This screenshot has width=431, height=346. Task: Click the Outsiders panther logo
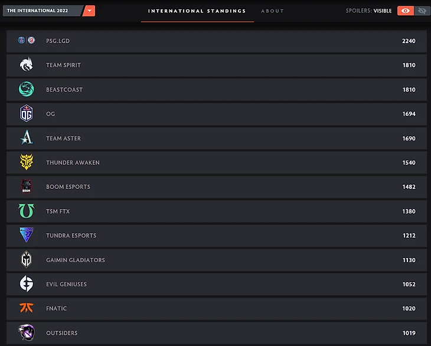27,332
